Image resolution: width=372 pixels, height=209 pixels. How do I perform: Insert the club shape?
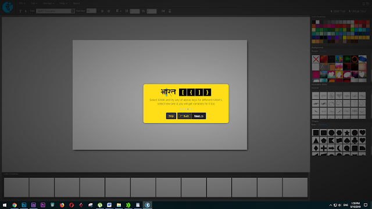[x=355, y=140]
